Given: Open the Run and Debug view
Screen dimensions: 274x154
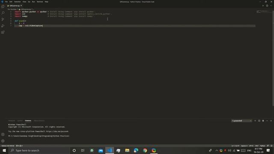Looking at the screenshot, I should tap(3, 26).
